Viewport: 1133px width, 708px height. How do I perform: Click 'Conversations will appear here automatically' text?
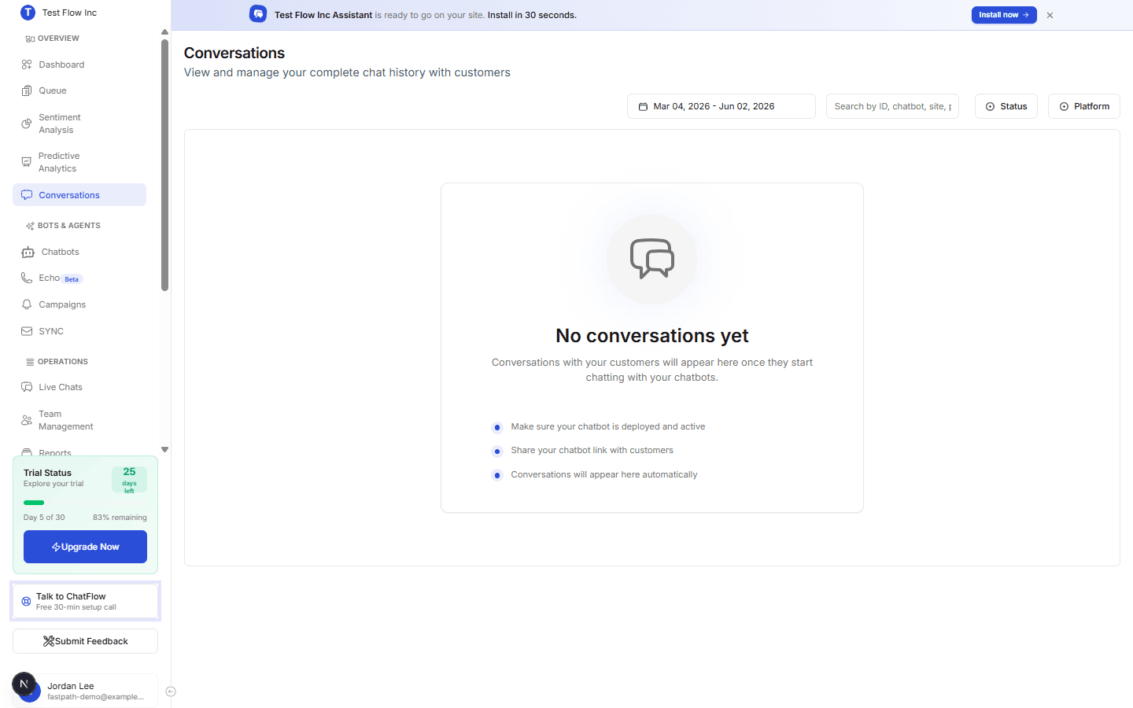pyautogui.click(x=604, y=474)
